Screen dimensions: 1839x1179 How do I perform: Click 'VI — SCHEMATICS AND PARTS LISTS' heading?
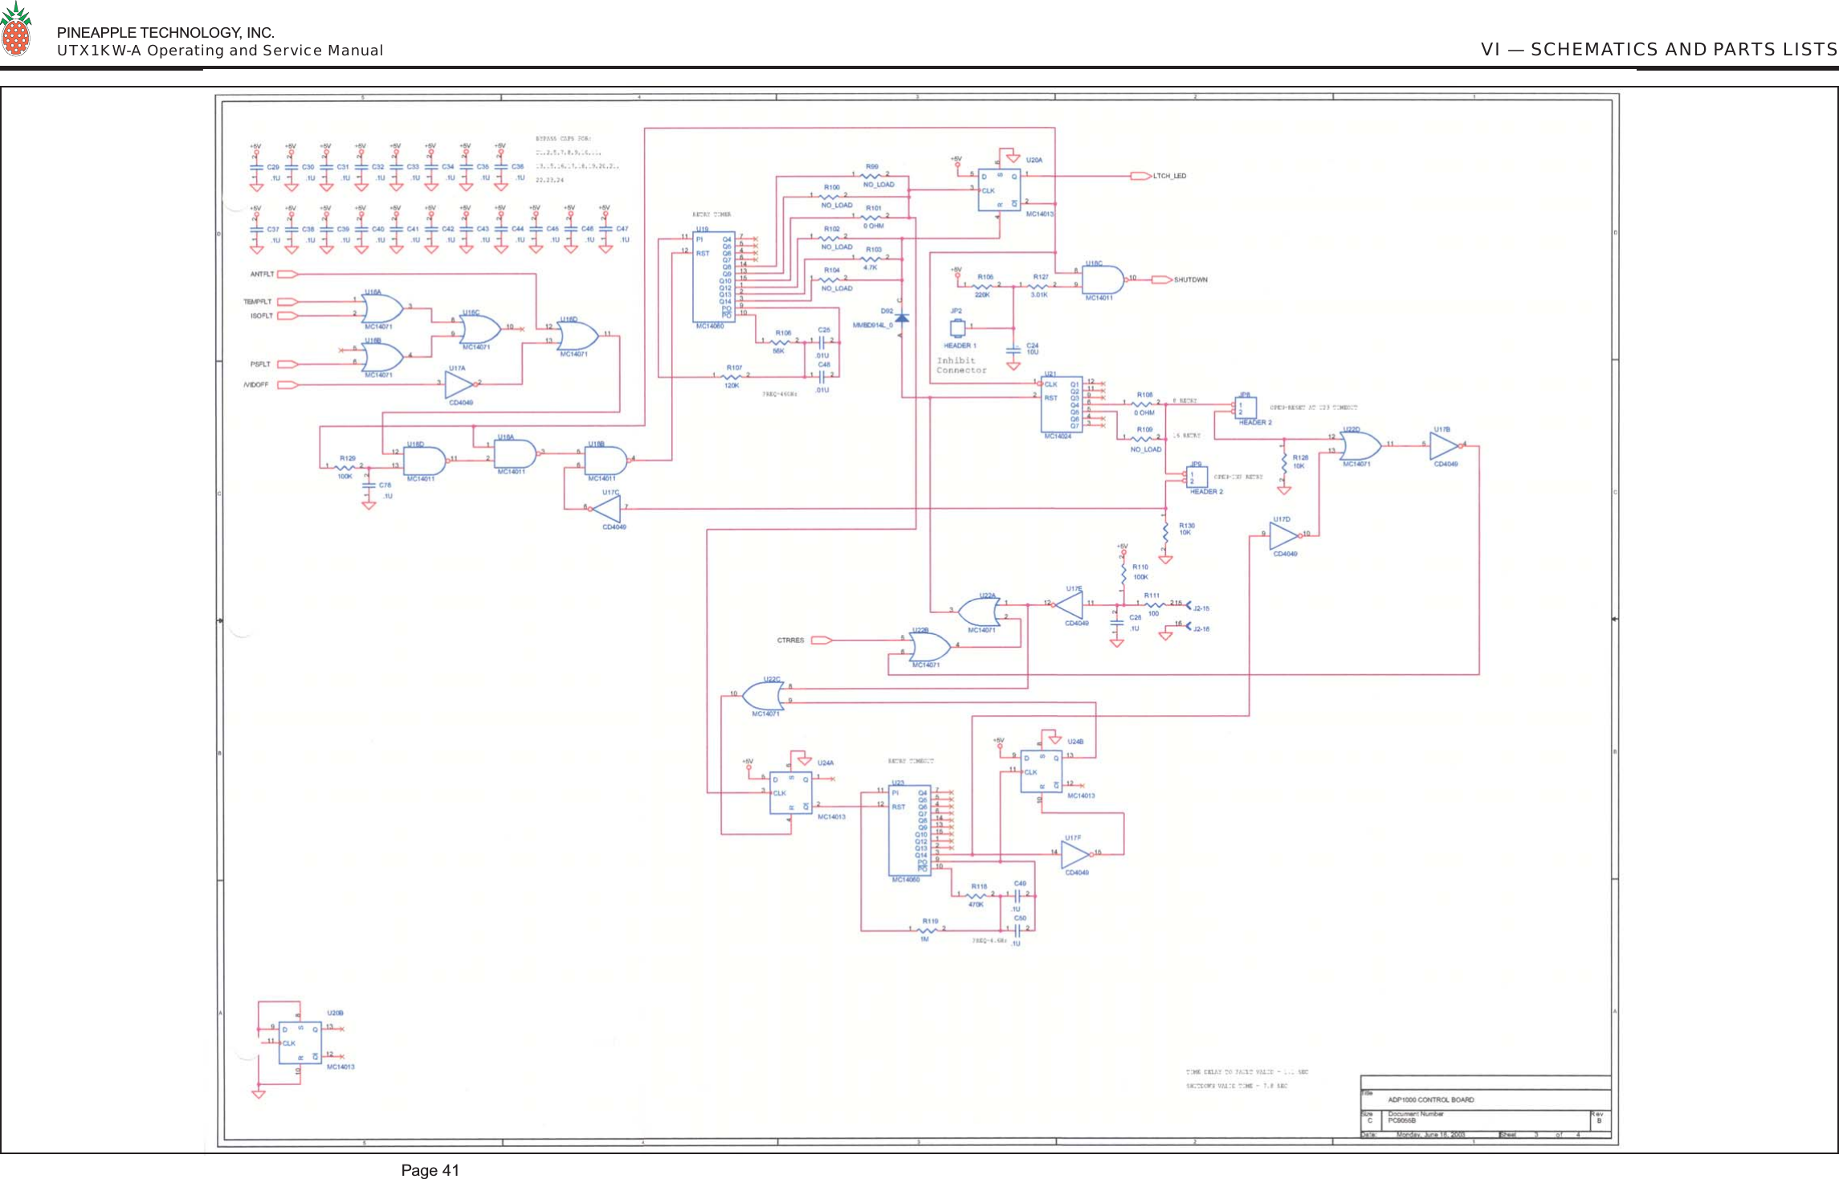click(x=1659, y=50)
